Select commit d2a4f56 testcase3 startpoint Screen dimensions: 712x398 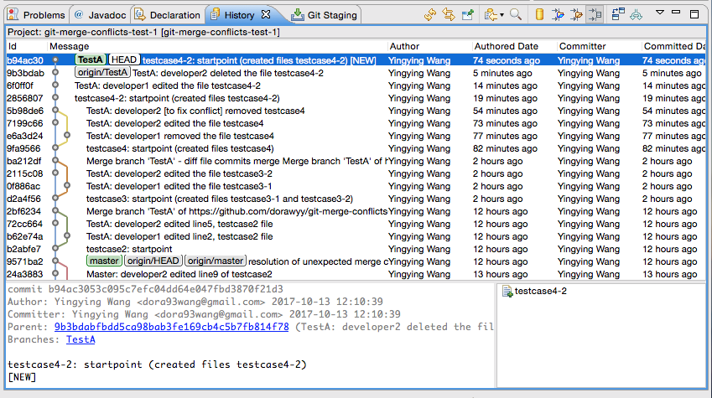pos(356,199)
